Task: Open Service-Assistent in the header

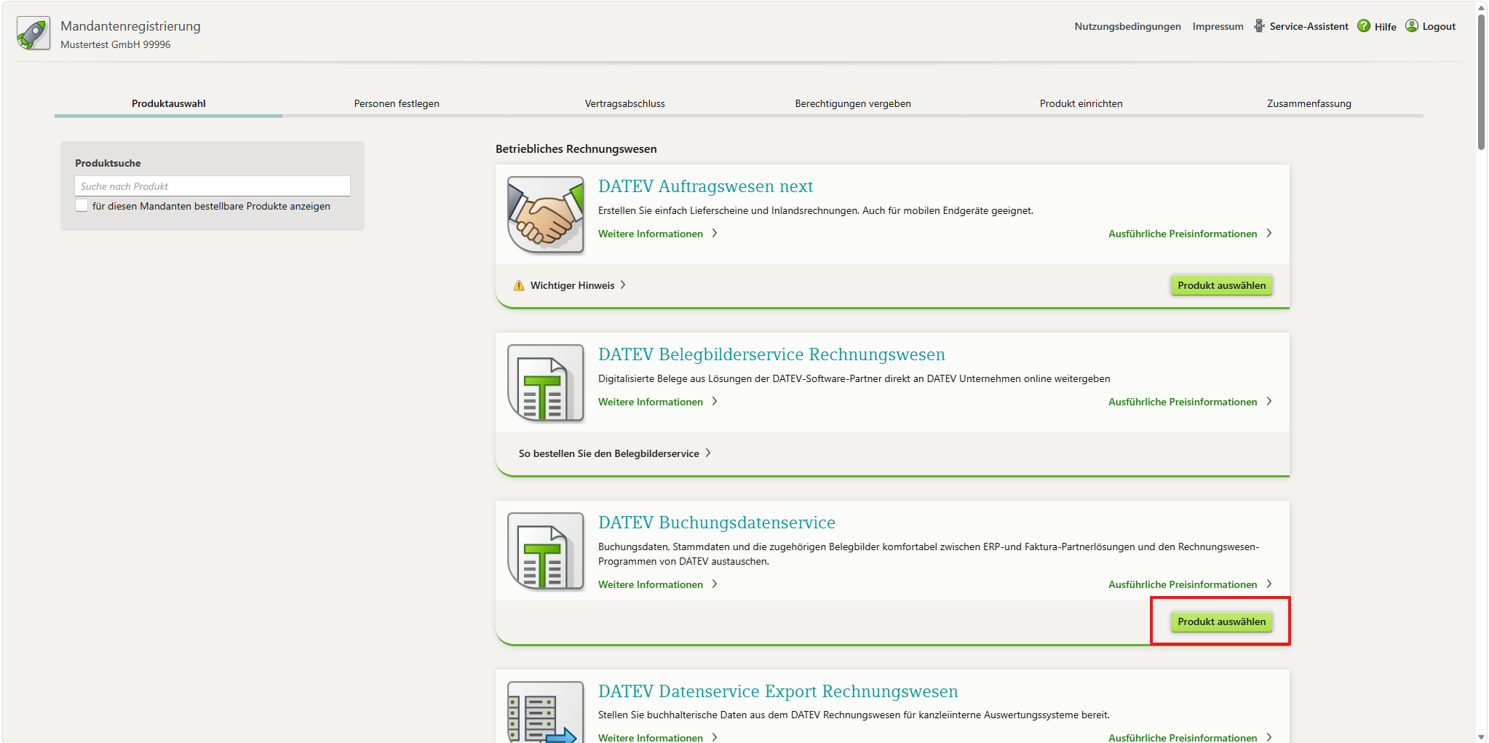Action: pos(1309,26)
